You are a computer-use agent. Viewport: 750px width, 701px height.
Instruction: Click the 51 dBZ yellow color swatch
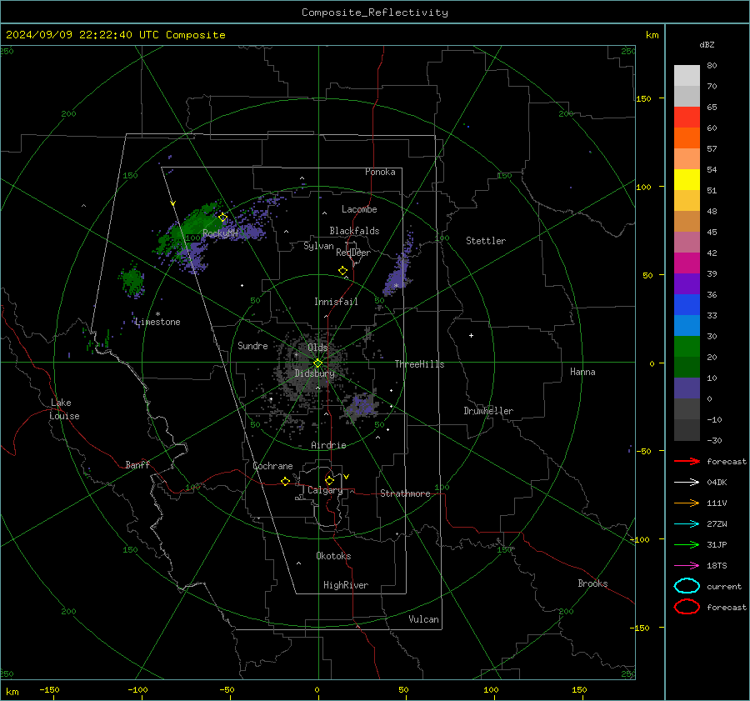pos(687,179)
